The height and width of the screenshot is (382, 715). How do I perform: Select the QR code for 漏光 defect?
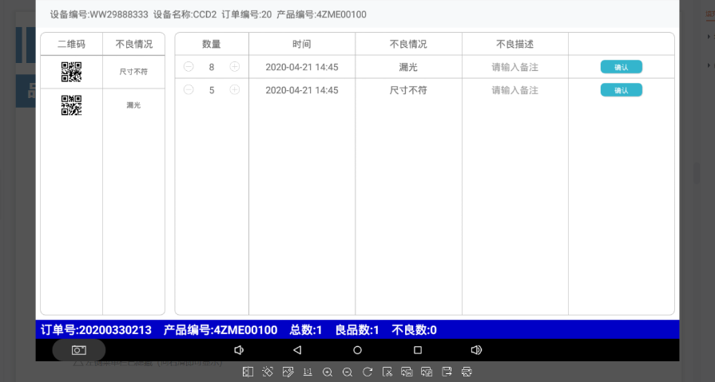point(72,105)
